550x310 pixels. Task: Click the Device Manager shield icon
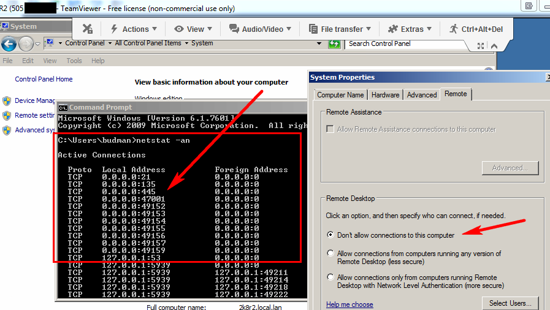click(7, 101)
